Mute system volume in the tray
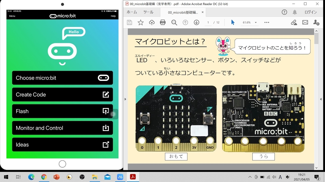This screenshot has height=182, width=325. pyautogui.click(x=274, y=177)
